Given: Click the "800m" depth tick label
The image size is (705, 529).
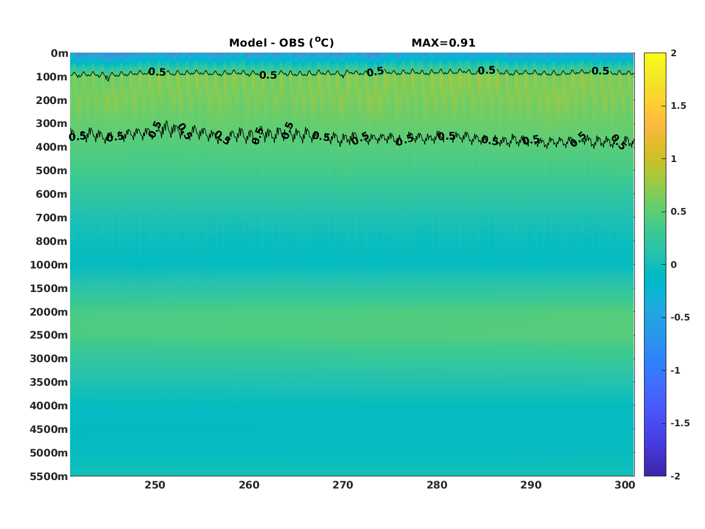Looking at the screenshot, I should [x=51, y=241].
